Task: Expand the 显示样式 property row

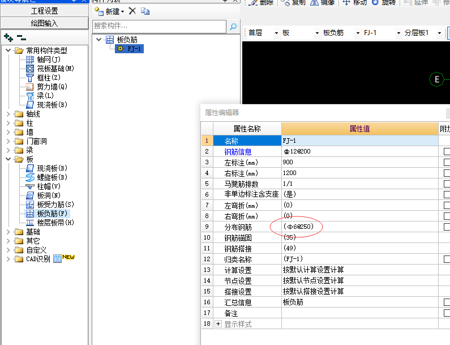Action: point(218,324)
